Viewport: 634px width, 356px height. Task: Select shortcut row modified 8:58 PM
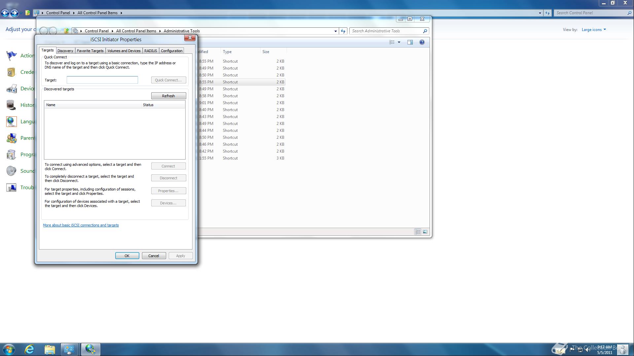[x=242, y=96]
